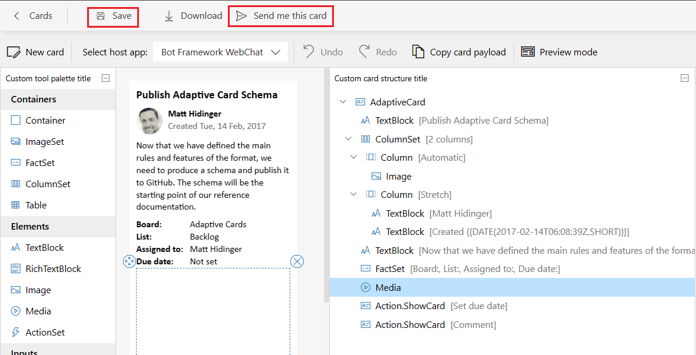Select Column [Stretch] tree node
Image resolution: width=696 pixels, height=355 pixels.
513,195
